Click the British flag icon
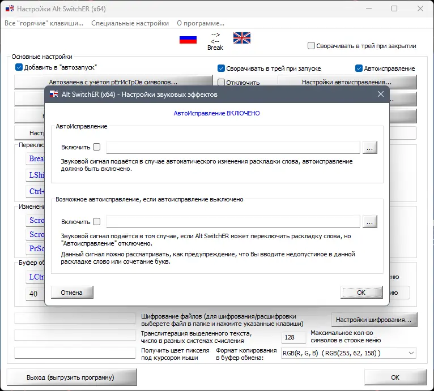The height and width of the screenshot is (391, 434). click(241, 38)
